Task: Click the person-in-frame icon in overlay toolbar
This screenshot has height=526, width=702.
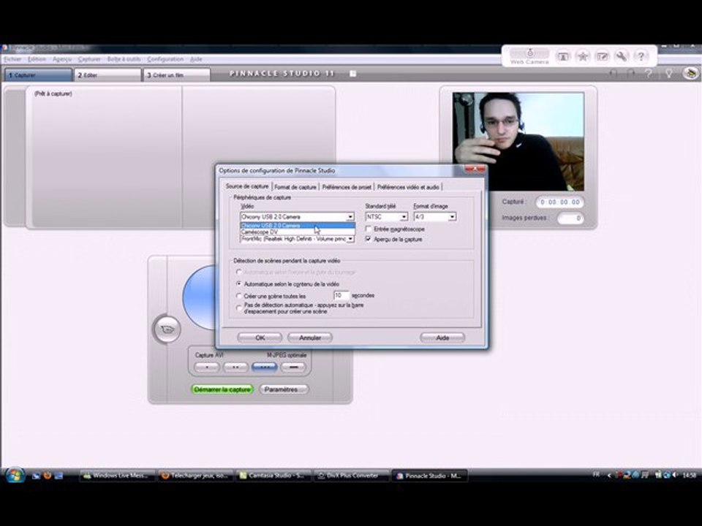Action: [563, 56]
